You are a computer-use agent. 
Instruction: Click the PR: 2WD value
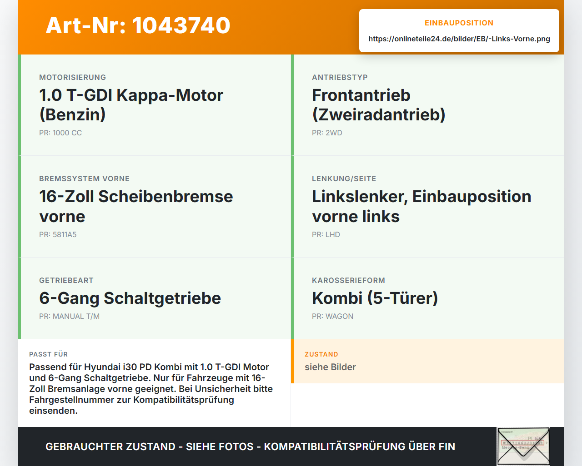pyautogui.click(x=327, y=133)
